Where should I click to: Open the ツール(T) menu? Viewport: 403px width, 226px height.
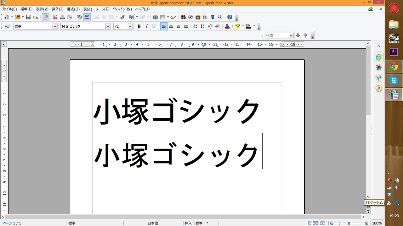(102, 9)
